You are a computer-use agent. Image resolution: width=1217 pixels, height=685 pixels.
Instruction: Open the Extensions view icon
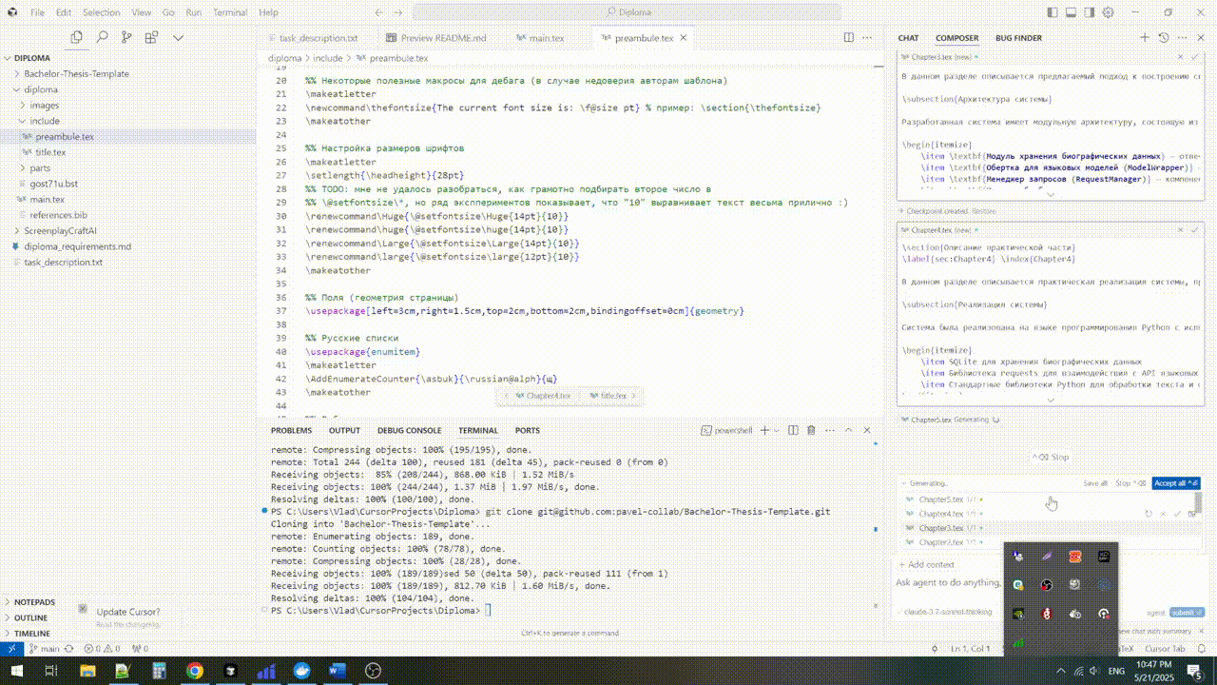[152, 37]
